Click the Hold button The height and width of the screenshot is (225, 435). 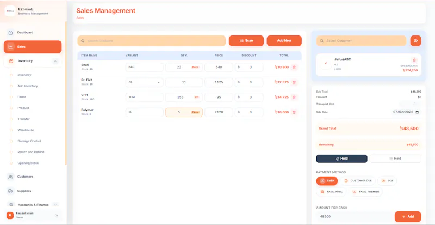(x=342, y=159)
